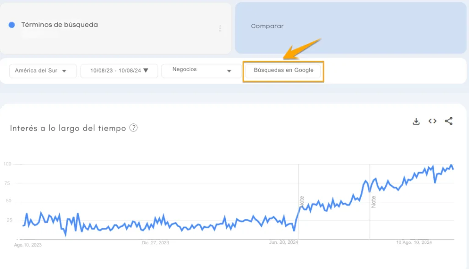
Task: Click the embed code icon
Action: pos(432,121)
